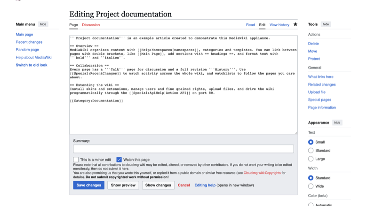Uncheck the Watch this page checkbox
Screen dimensions: 367x206
click(119, 160)
